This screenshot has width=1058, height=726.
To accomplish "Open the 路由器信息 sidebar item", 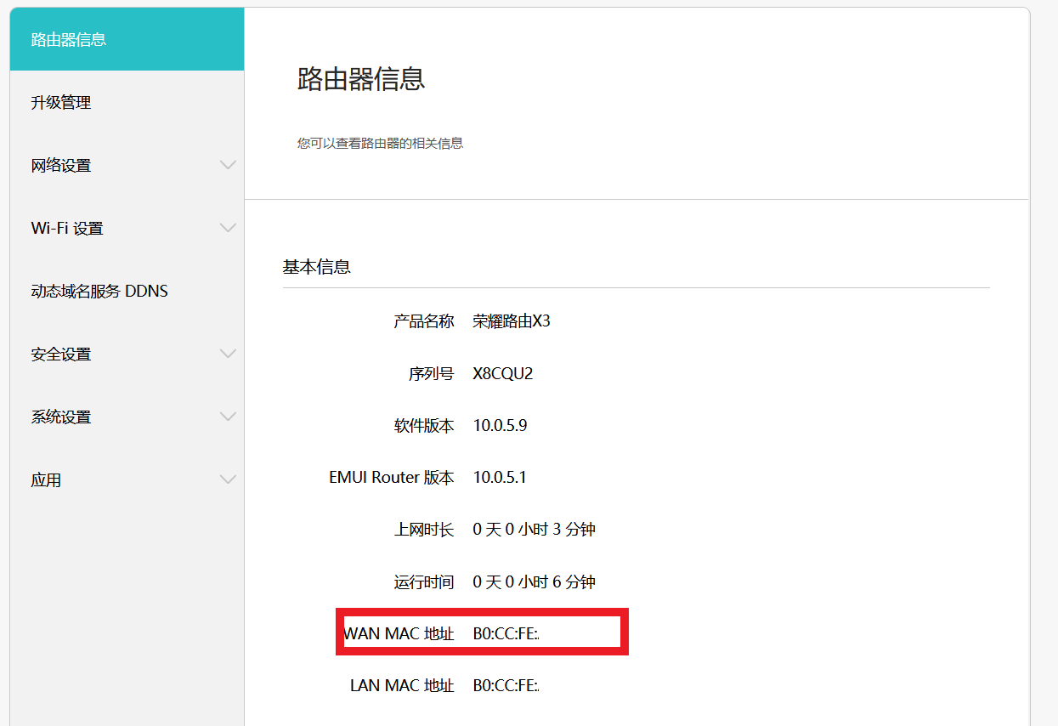I will (x=127, y=39).
